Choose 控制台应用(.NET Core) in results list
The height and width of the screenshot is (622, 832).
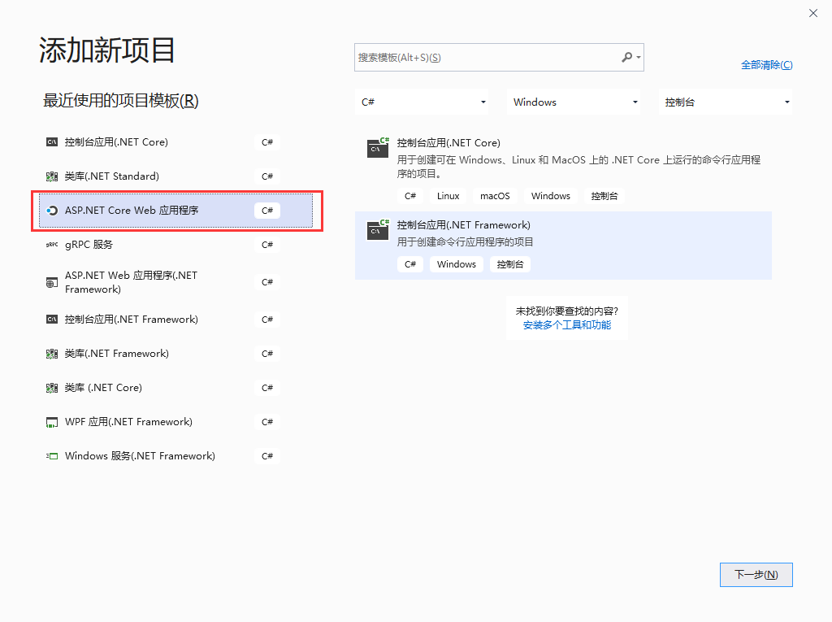563,170
